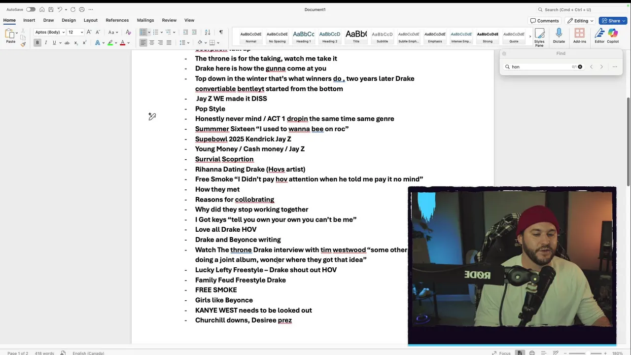Apply the Text Effects blue A icon

pos(97,43)
